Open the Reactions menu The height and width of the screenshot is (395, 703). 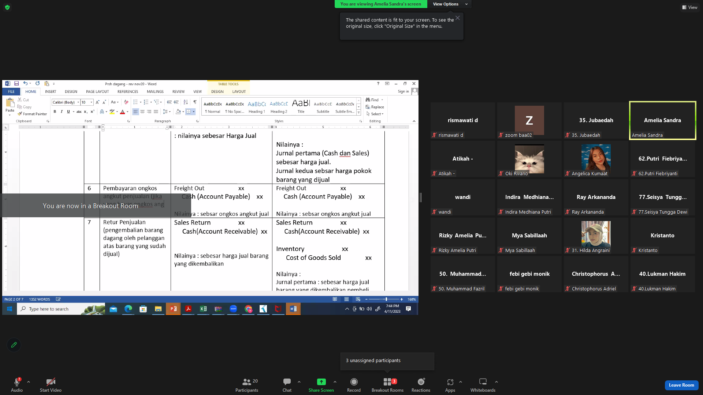tap(421, 385)
